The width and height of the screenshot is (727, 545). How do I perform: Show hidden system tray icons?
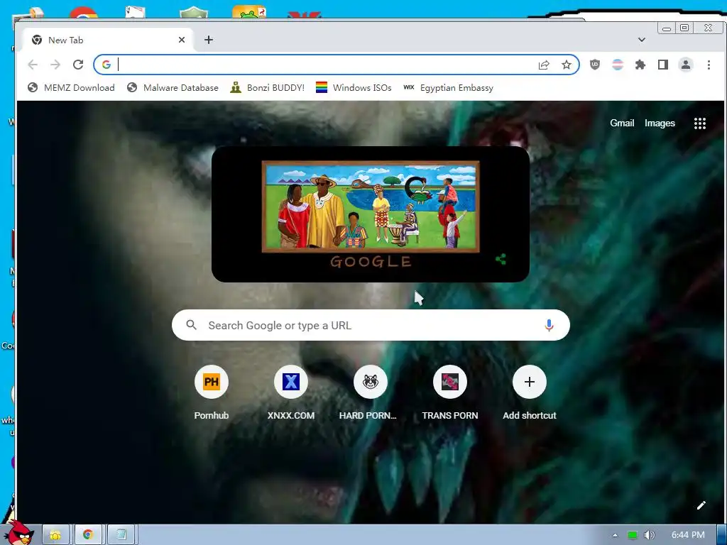pyautogui.click(x=616, y=535)
